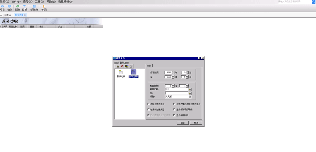The height and width of the screenshot is (152, 316).
Task: Enable the 显示核算项目明细 checkbox
Action: coord(175,110)
